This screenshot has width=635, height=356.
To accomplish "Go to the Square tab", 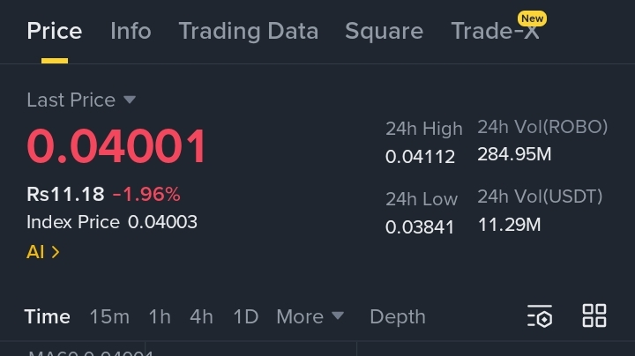I will pos(384,31).
